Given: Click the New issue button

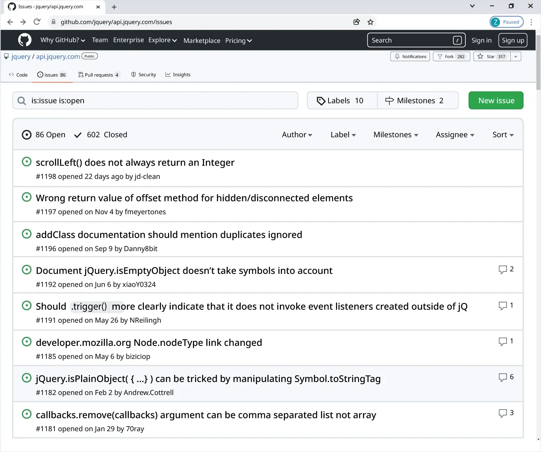Looking at the screenshot, I should click(x=496, y=100).
